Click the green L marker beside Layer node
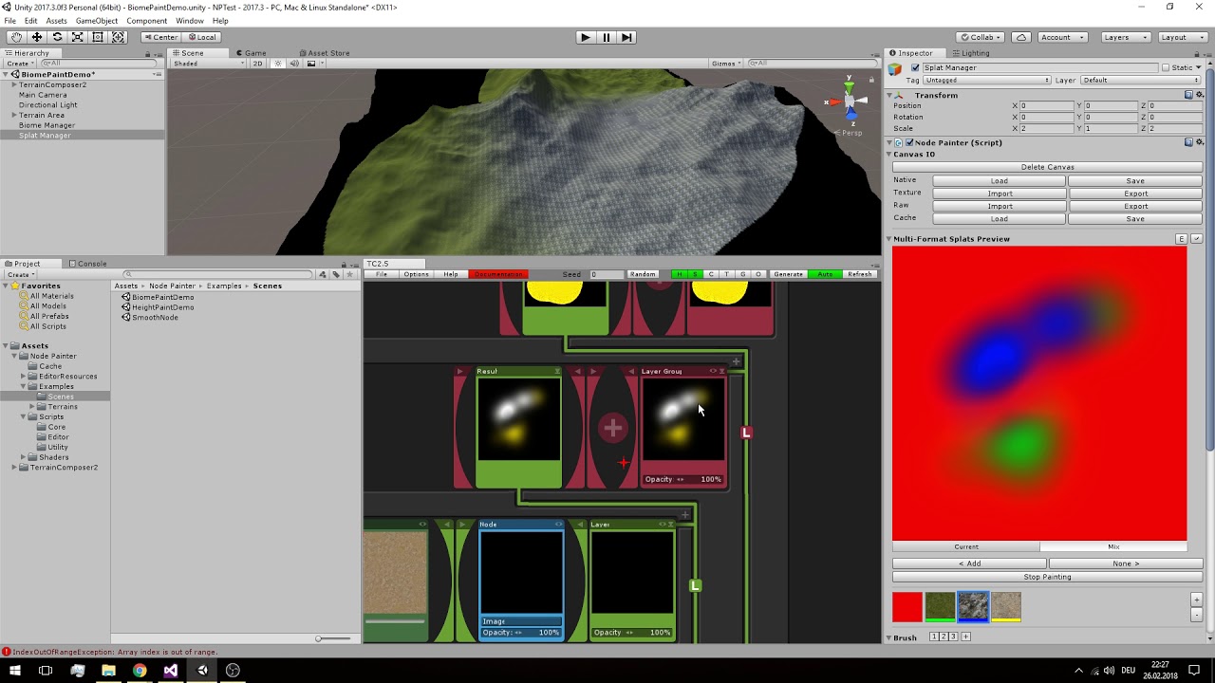The width and height of the screenshot is (1215, 683). (695, 586)
